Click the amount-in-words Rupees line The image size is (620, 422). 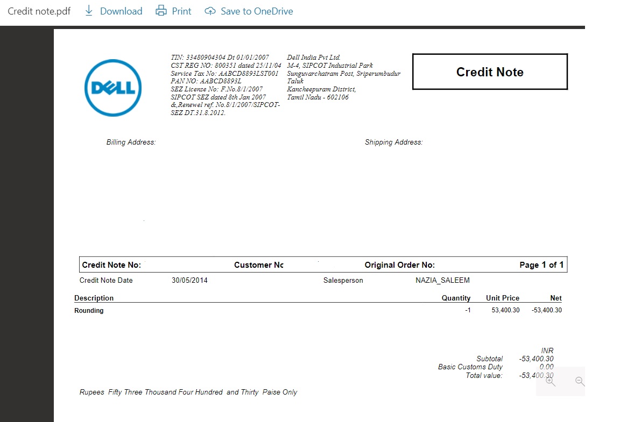point(188,392)
